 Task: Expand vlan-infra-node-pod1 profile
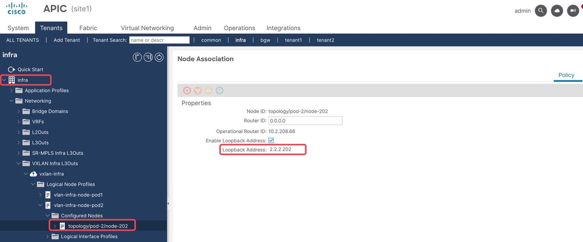[x=40, y=195]
